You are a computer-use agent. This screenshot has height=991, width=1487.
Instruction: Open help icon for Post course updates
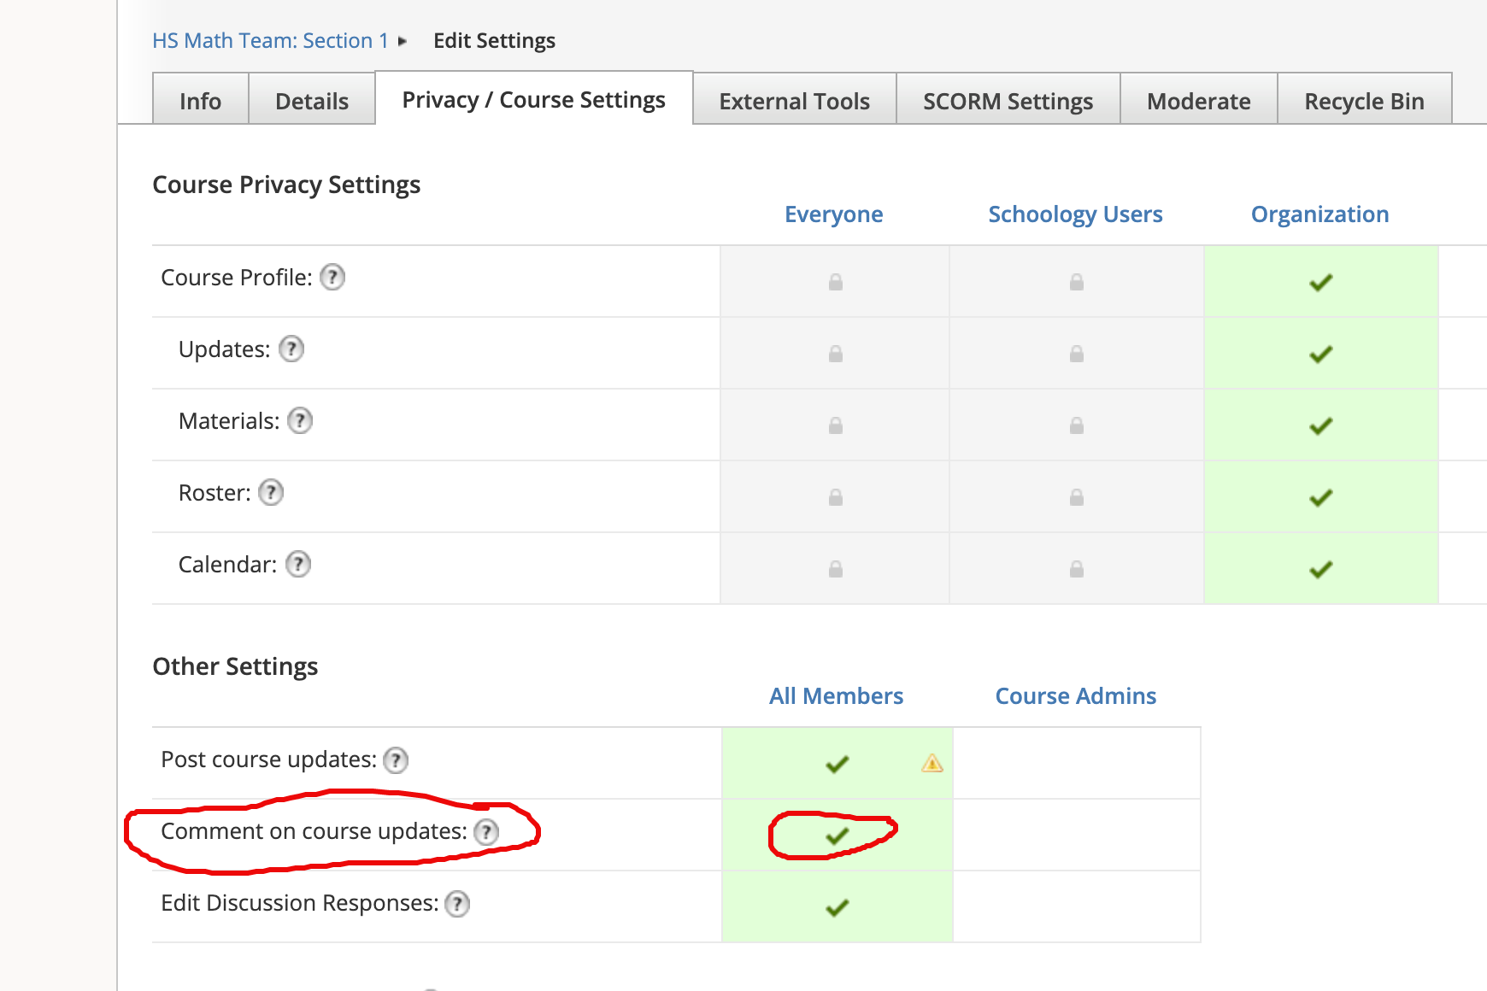[396, 759]
